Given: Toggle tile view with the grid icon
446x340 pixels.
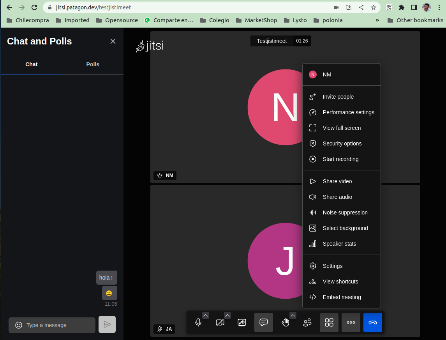Looking at the screenshot, I should click(x=329, y=322).
